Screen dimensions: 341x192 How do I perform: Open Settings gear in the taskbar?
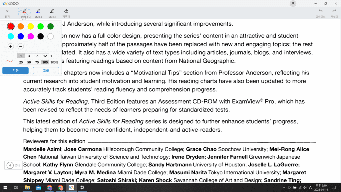tap(82, 188)
